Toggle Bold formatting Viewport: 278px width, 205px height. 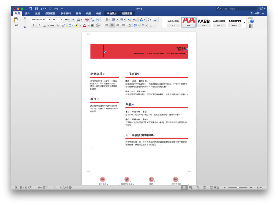[33, 25]
